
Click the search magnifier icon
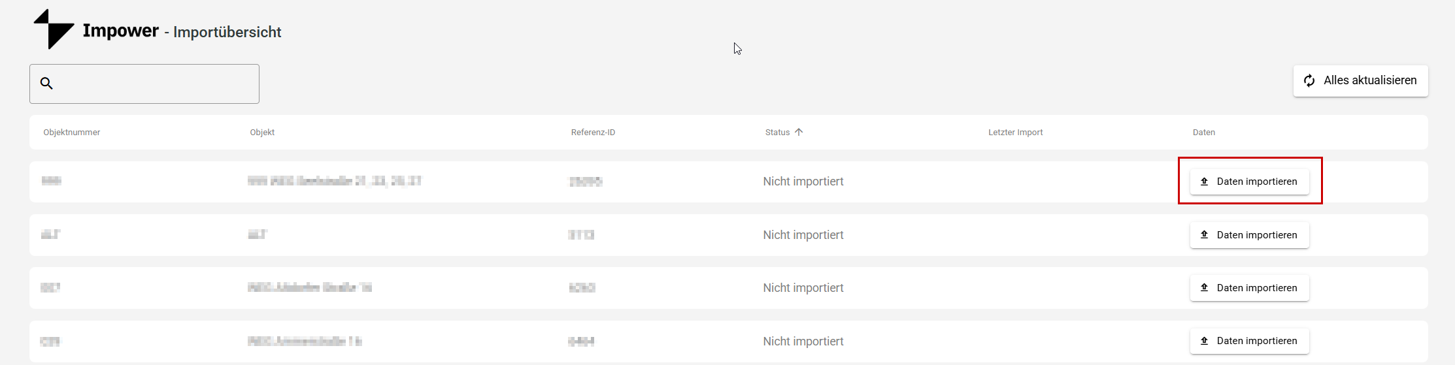coord(46,84)
